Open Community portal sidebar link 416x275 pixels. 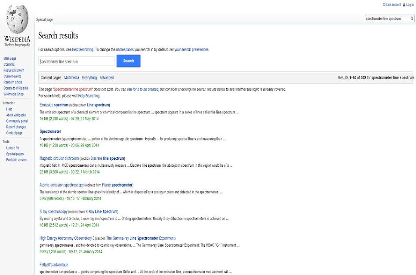[17, 121]
